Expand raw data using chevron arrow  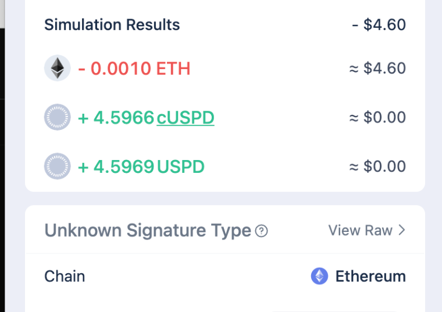(x=402, y=230)
